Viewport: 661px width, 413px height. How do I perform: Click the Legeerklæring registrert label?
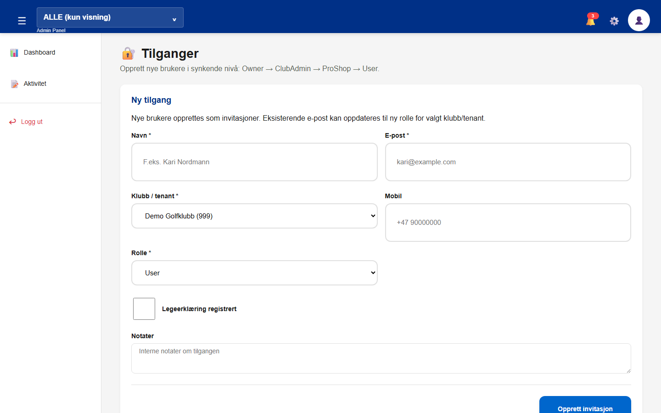pos(199,309)
